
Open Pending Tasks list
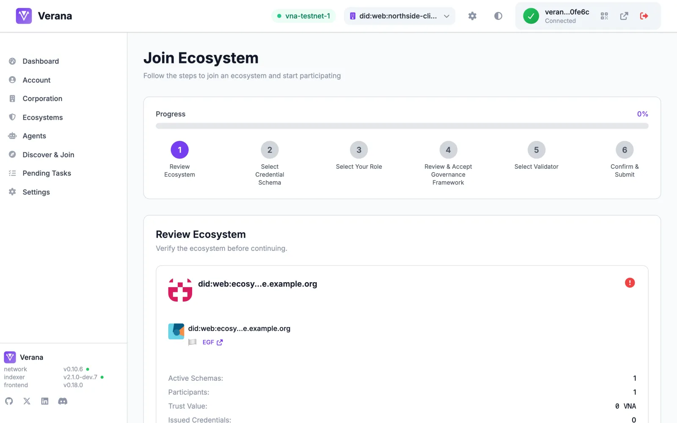pos(47,173)
